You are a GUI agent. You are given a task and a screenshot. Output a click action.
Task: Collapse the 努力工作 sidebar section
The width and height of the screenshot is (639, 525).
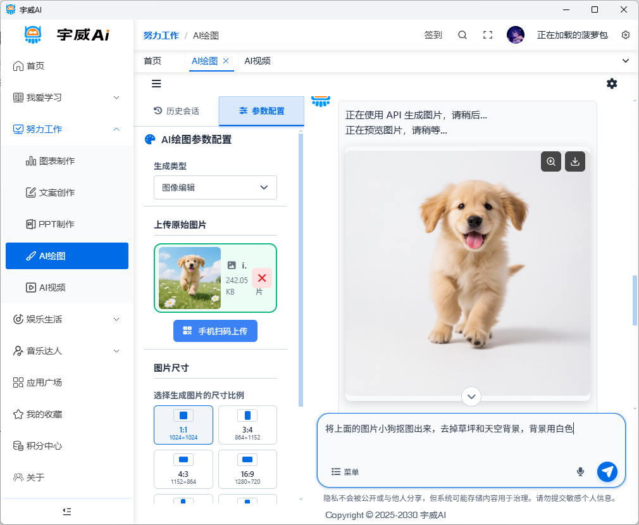point(67,129)
